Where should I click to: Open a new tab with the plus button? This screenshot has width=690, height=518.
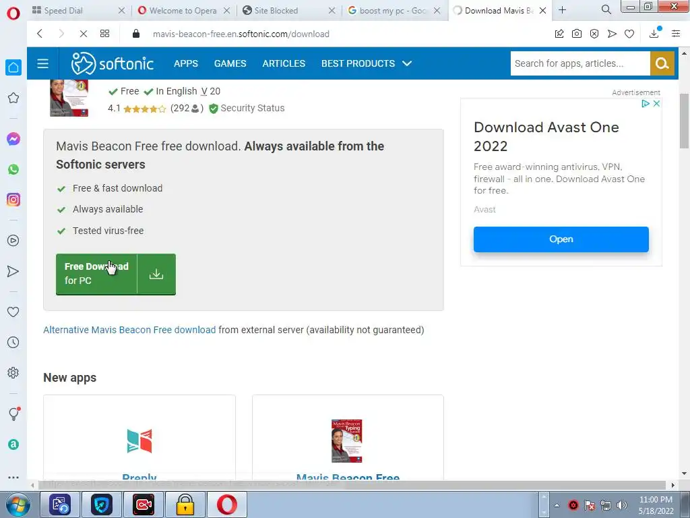click(563, 10)
